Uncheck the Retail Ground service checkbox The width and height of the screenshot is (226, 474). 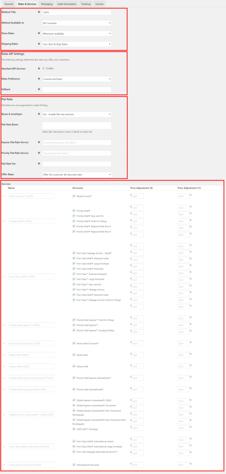pyautogui.click(x=74, y=196)
